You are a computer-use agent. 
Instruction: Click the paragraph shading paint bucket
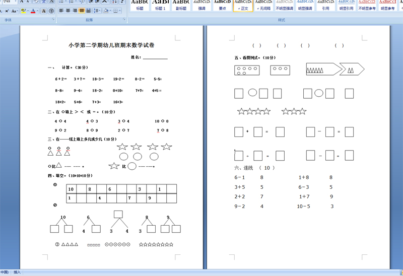click(105, 11)
